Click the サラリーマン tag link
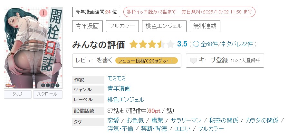The image size is (298, 140). (x=186, y=120)
